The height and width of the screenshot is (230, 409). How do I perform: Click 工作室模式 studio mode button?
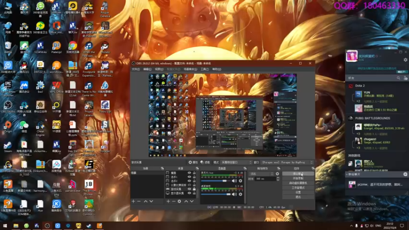(298, 188)
